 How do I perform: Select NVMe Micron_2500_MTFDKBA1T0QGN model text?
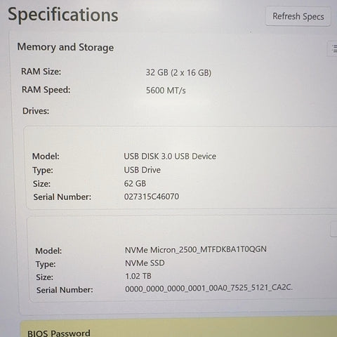coord(196,249)
